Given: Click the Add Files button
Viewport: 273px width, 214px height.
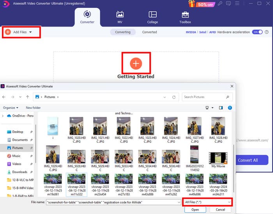Looking at the screenshot, I should click(16, 32).
